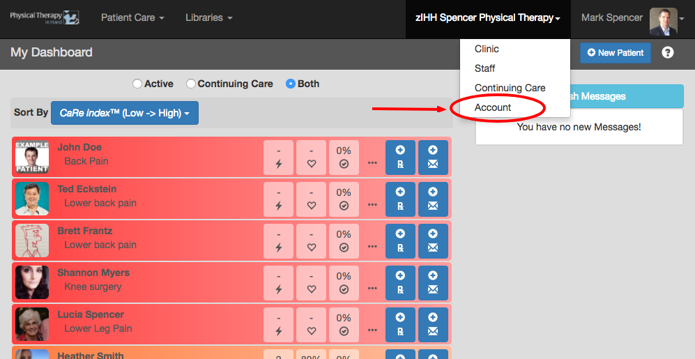Click Mark Spencer profile photo
Viewport: 695px width, 359px height.
pos(663,22)
